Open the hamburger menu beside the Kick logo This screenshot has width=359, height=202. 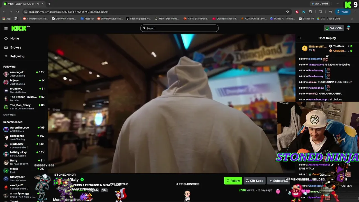click(x=6, y=28)
